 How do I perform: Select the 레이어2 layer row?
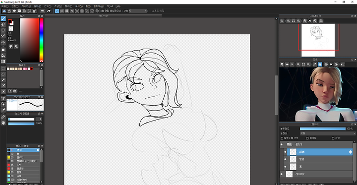[316, 174]
